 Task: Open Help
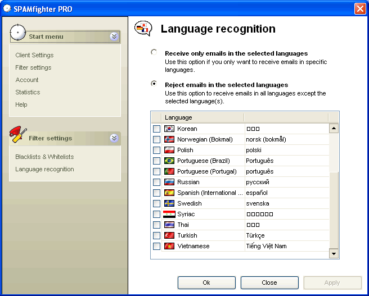[x=21, y=104]
